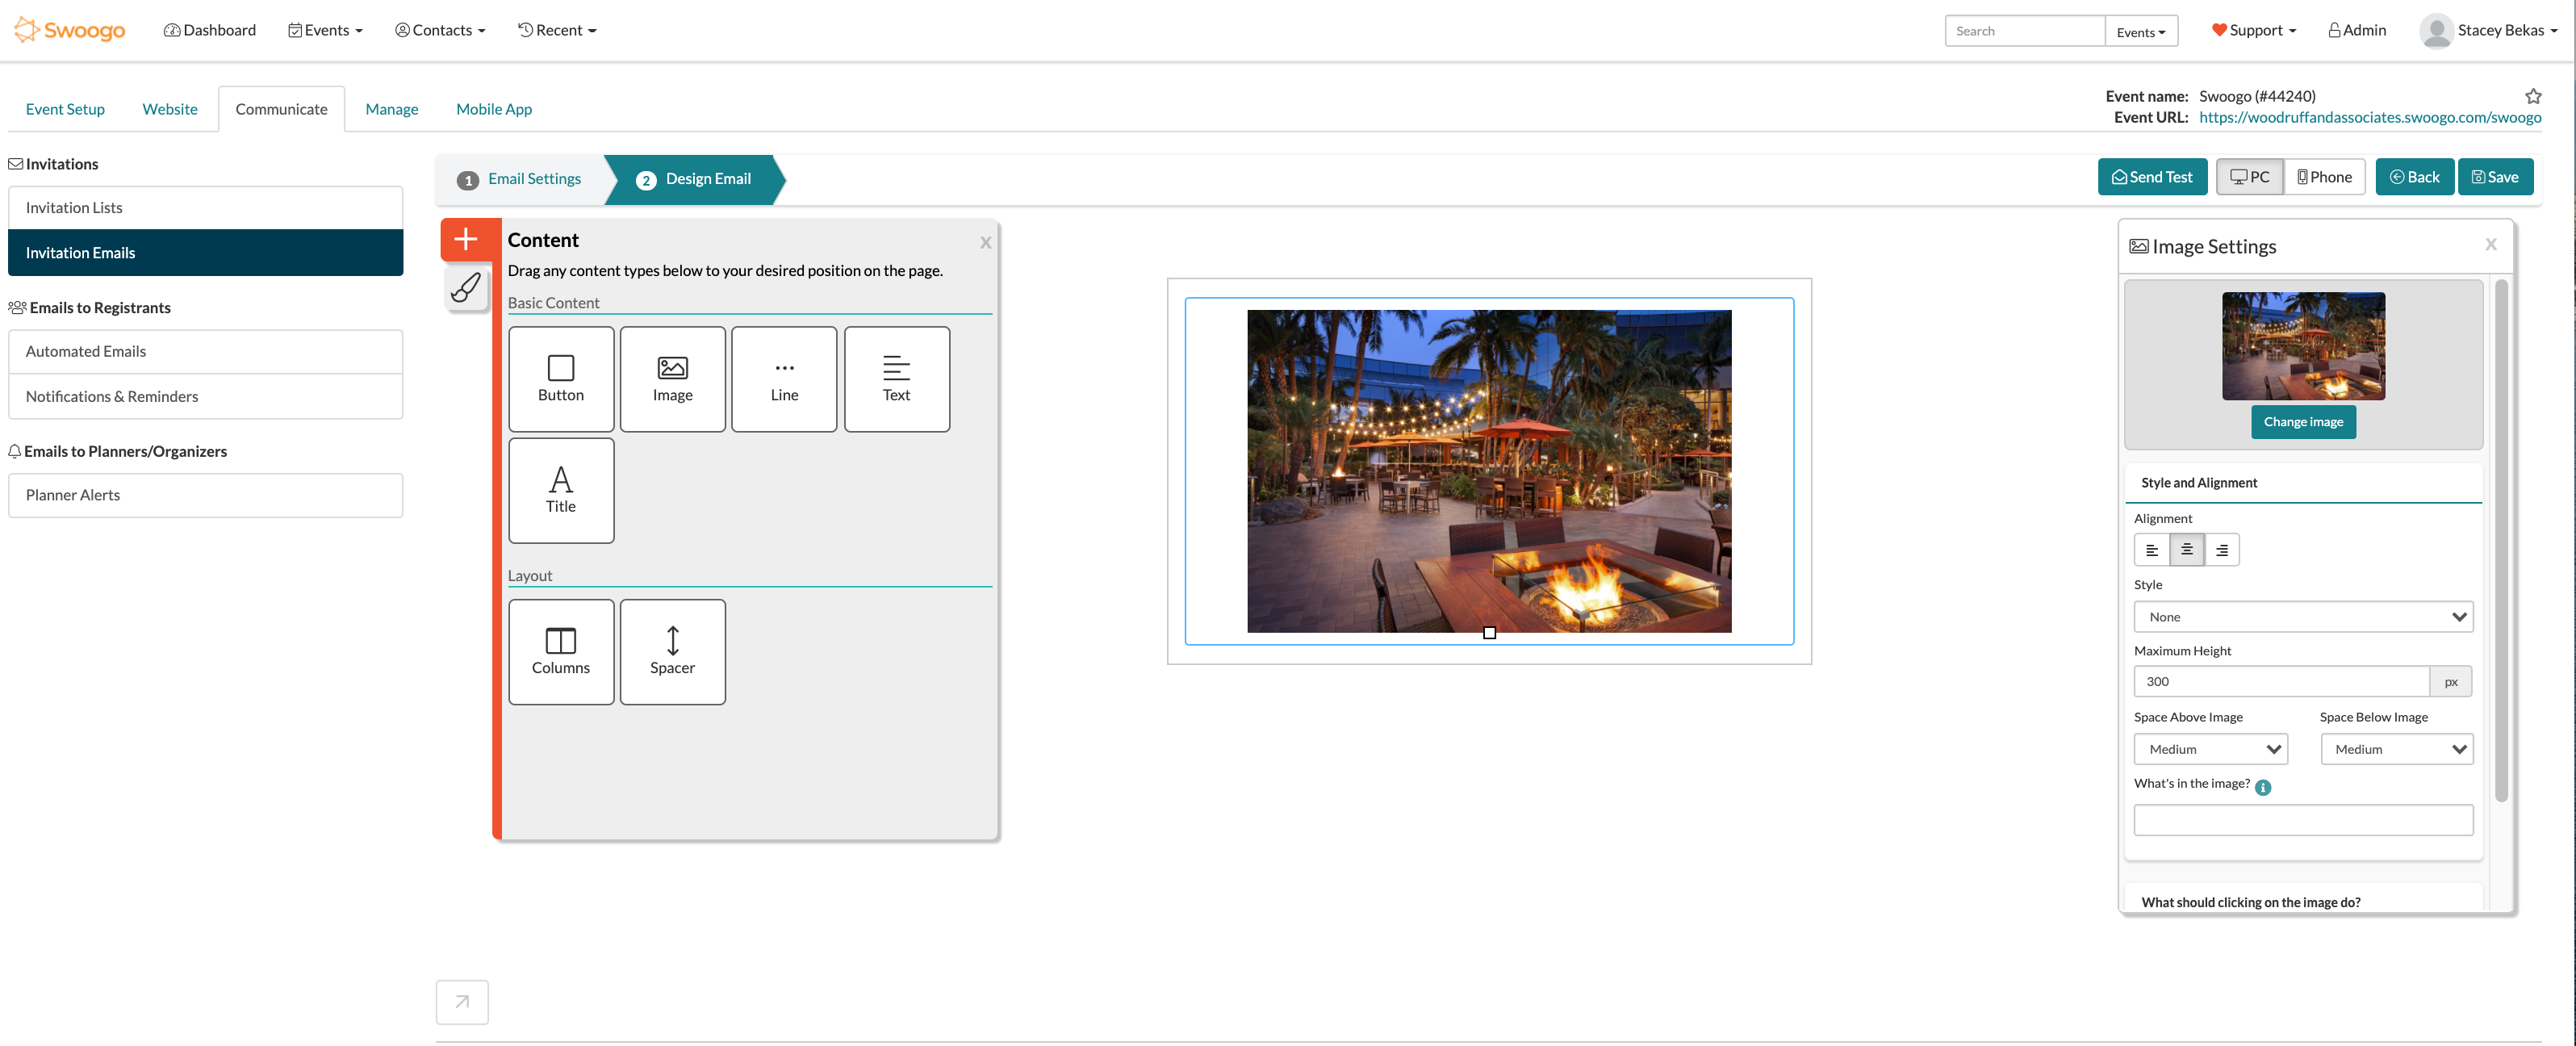The height and width of the screenshot is (1046, 2576).
Task: Switch to the Communicate tab
Action: point(281,109)
